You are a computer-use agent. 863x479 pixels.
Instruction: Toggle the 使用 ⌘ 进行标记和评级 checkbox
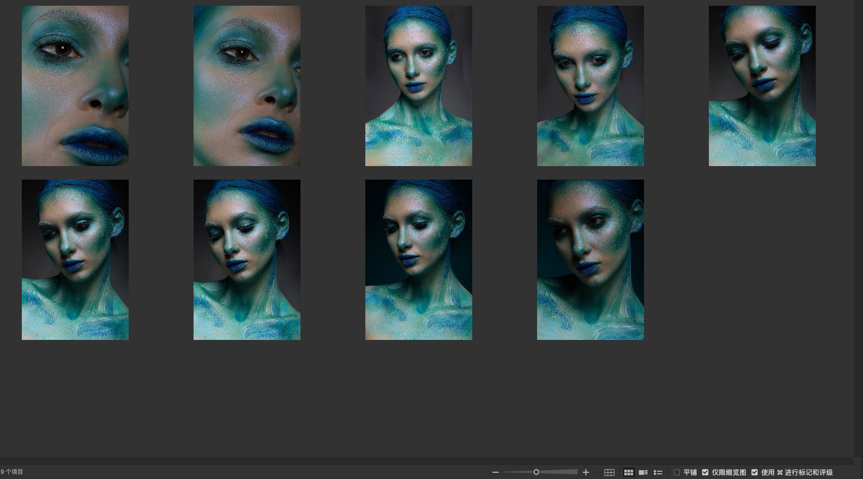point(755,472)
